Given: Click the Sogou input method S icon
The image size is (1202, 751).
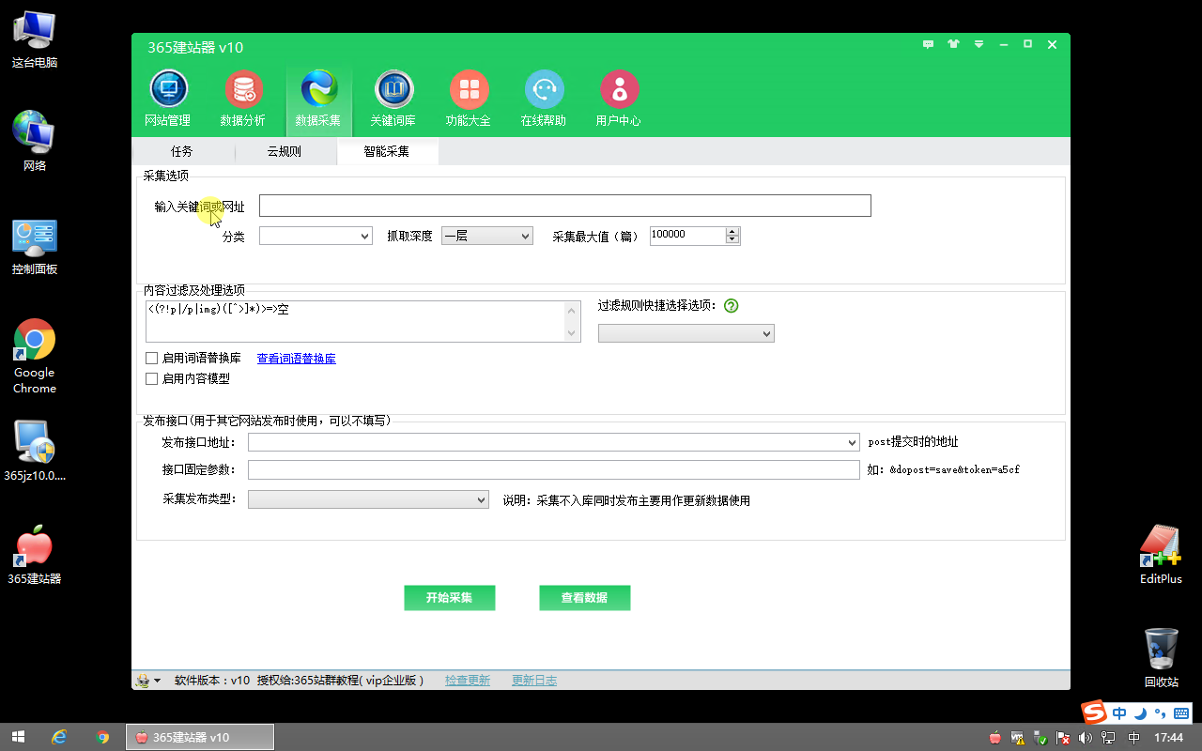Looking at the screenshot, I should click(x=1093, y=712).
